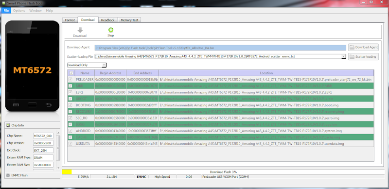Click the End Address column header
The image size is (389, 189).
tap(142, 73)
